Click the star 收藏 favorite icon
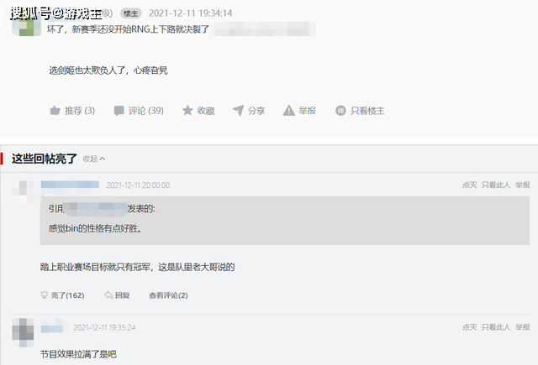 point(187,110)
